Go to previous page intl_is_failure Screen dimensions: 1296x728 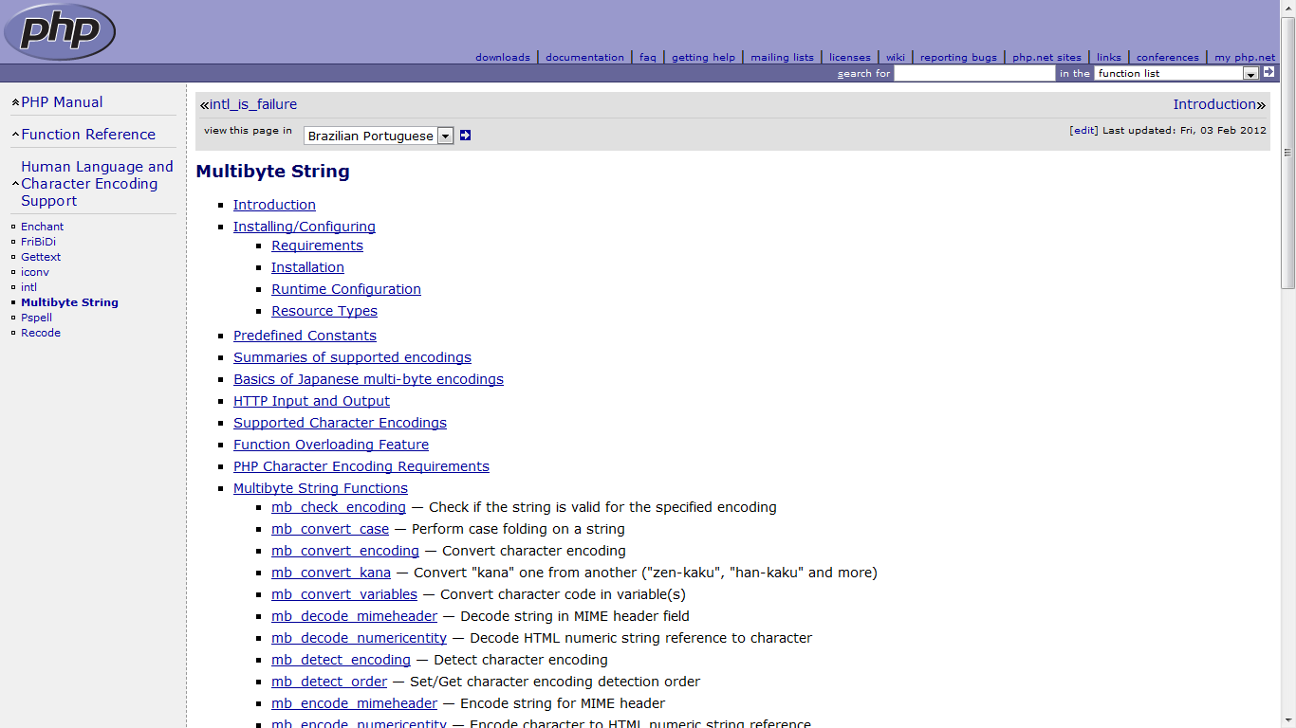(252, 104)
